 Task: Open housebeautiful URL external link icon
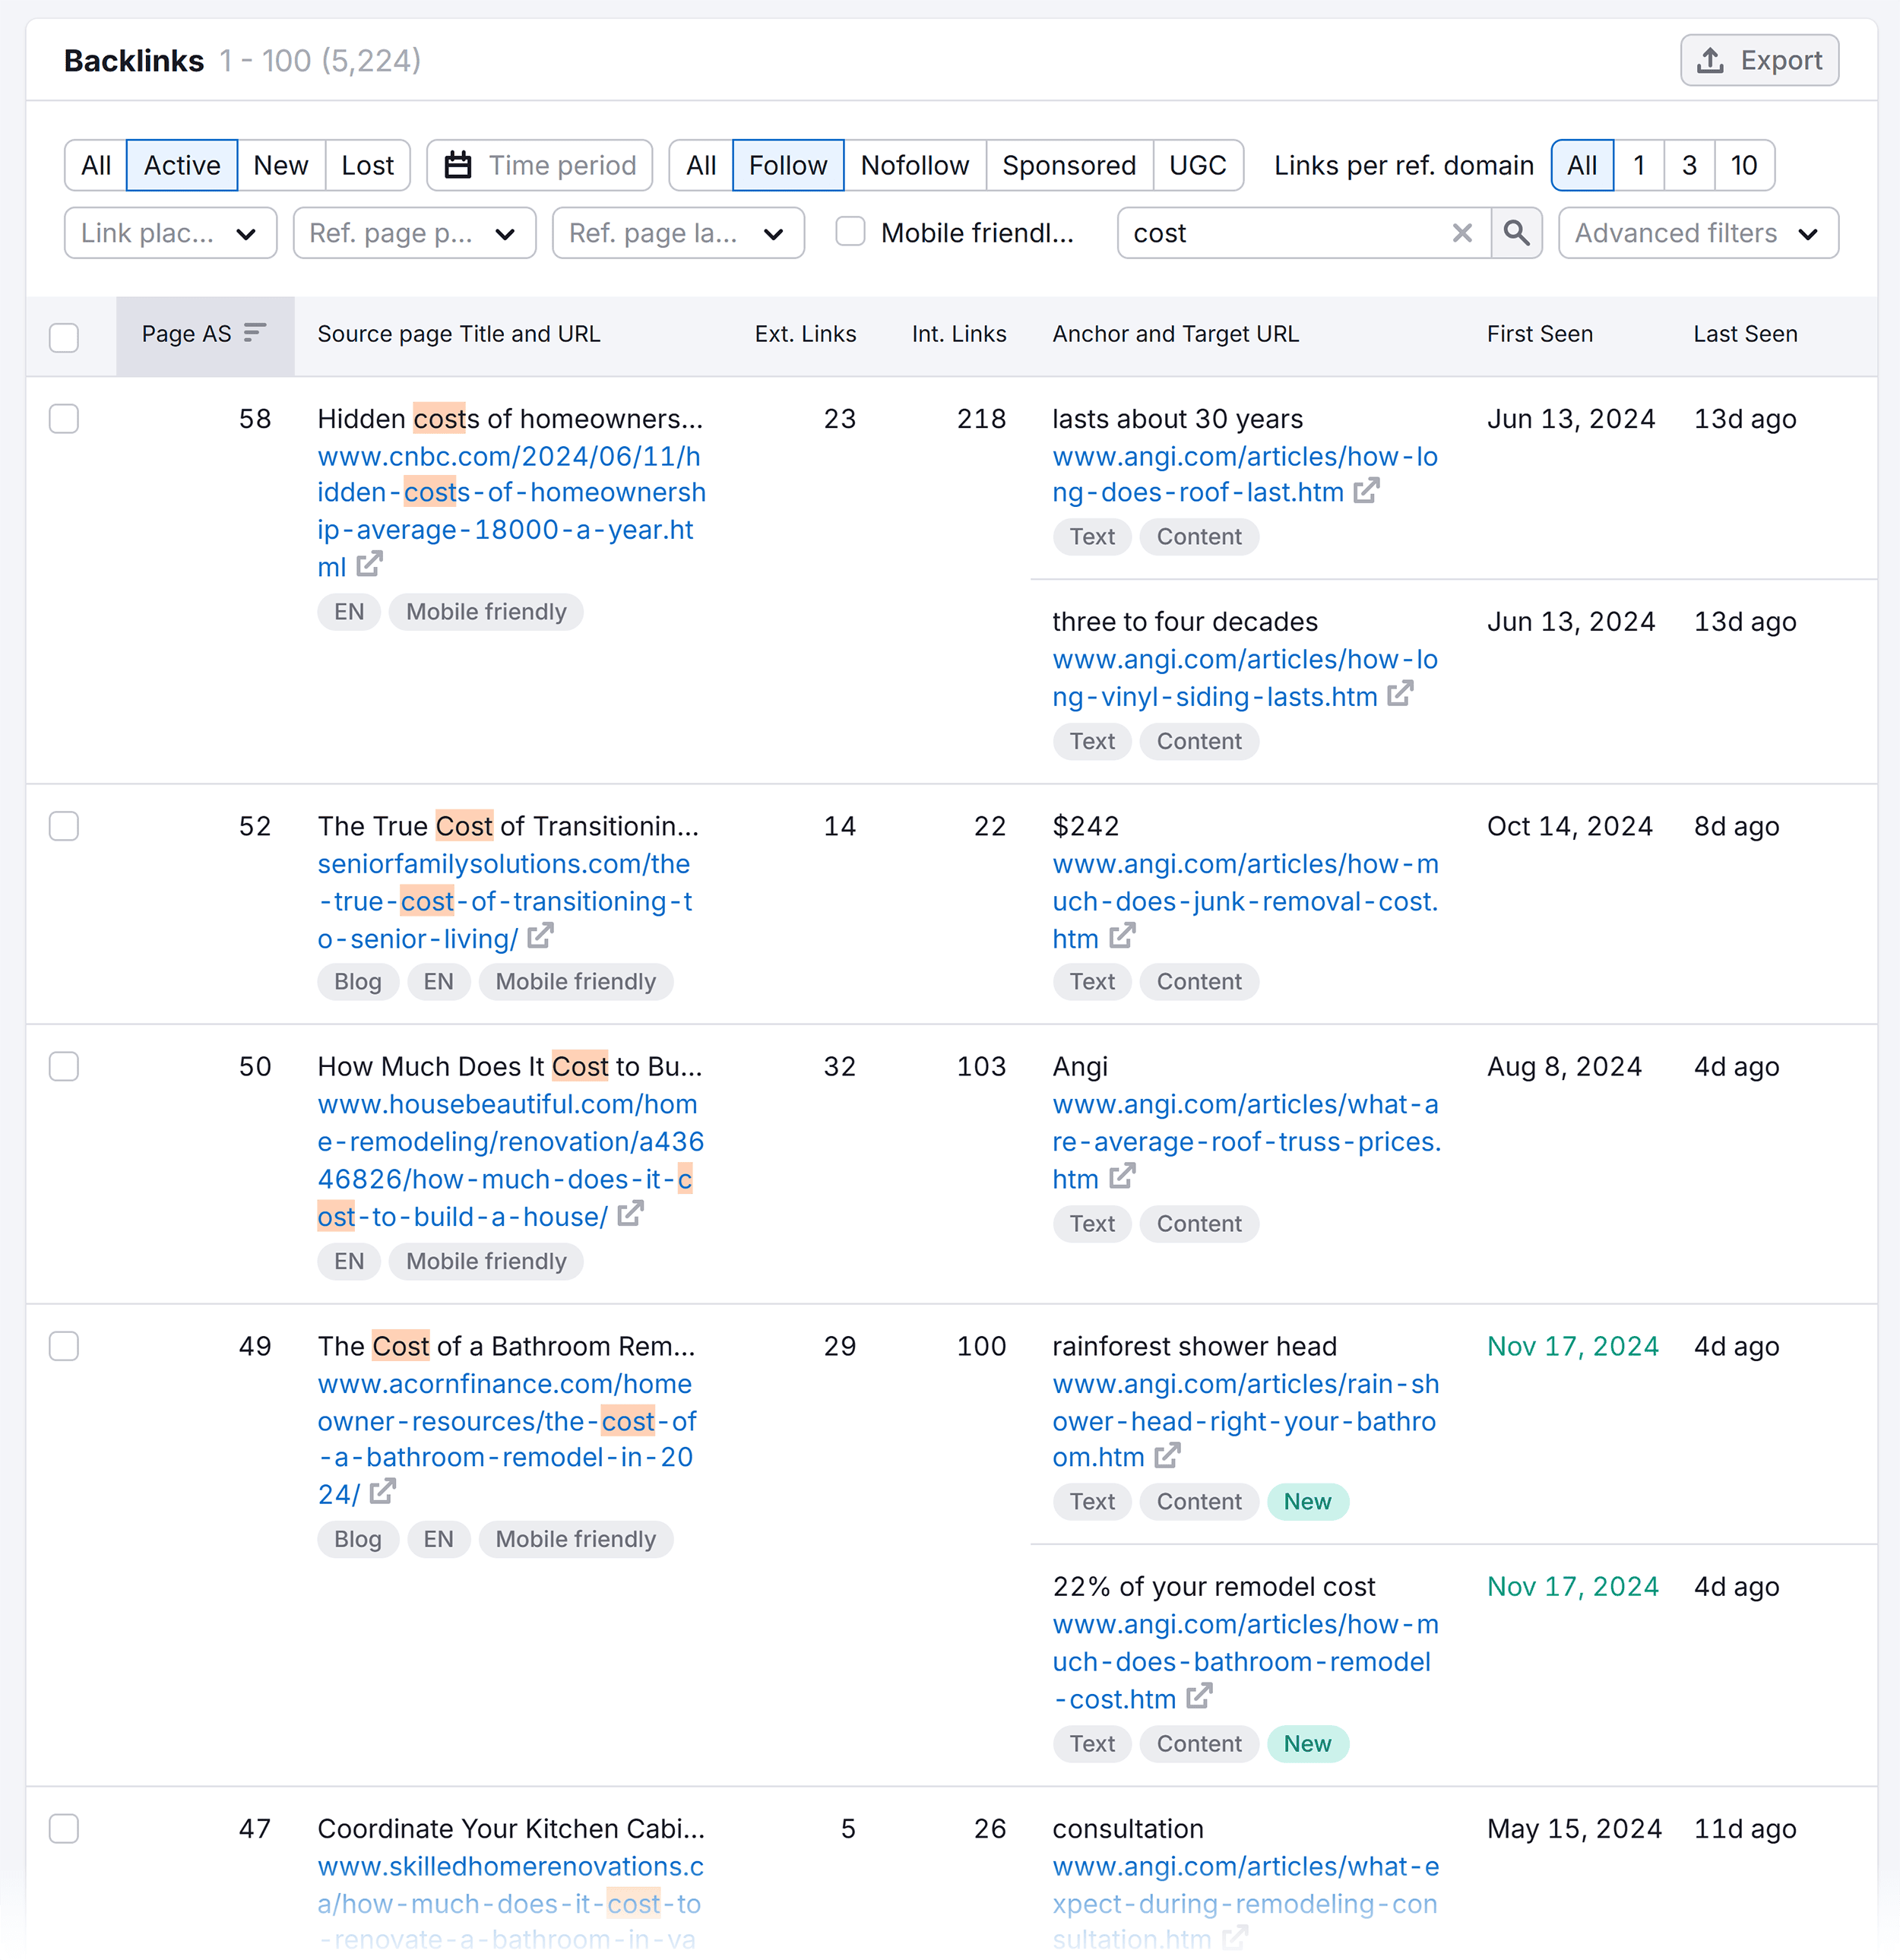(x=631, y=1215)
